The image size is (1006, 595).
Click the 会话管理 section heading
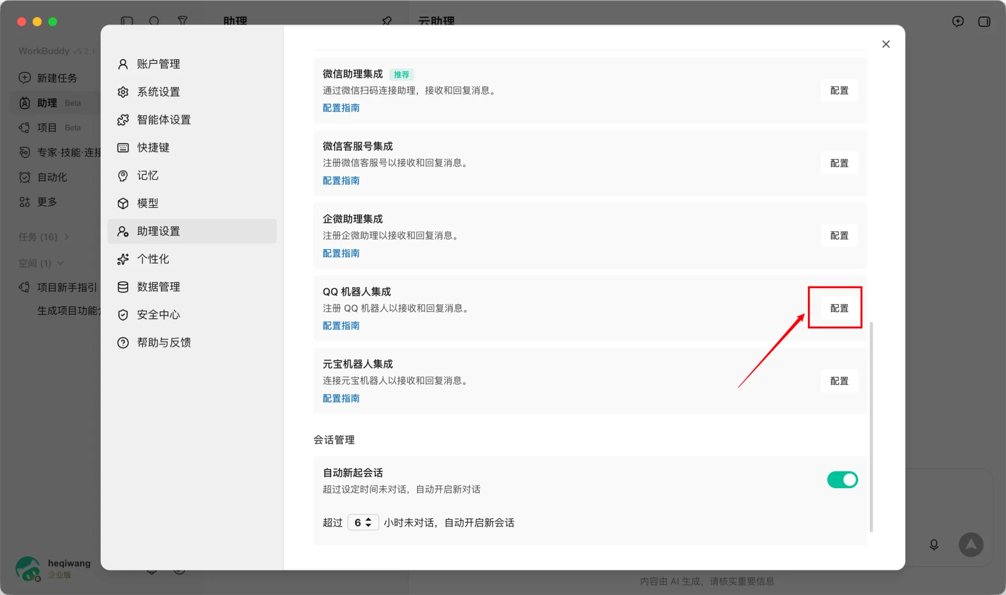[x=334, y=439]
